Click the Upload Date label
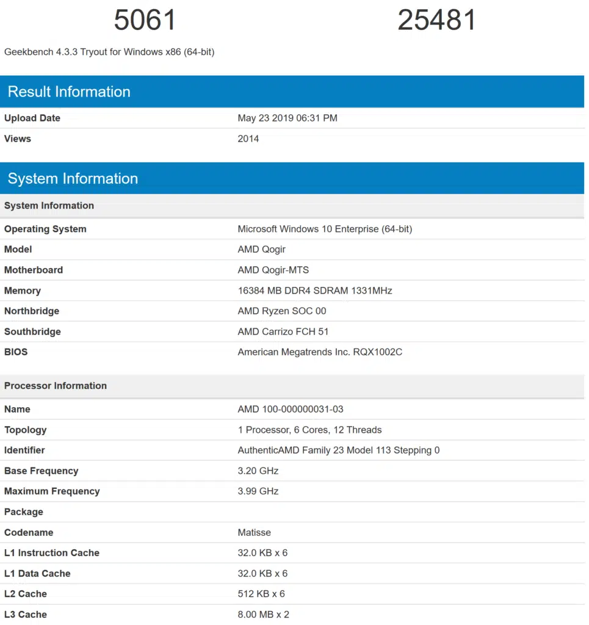This screenshot has height=625, width=589. click(32, 118)
